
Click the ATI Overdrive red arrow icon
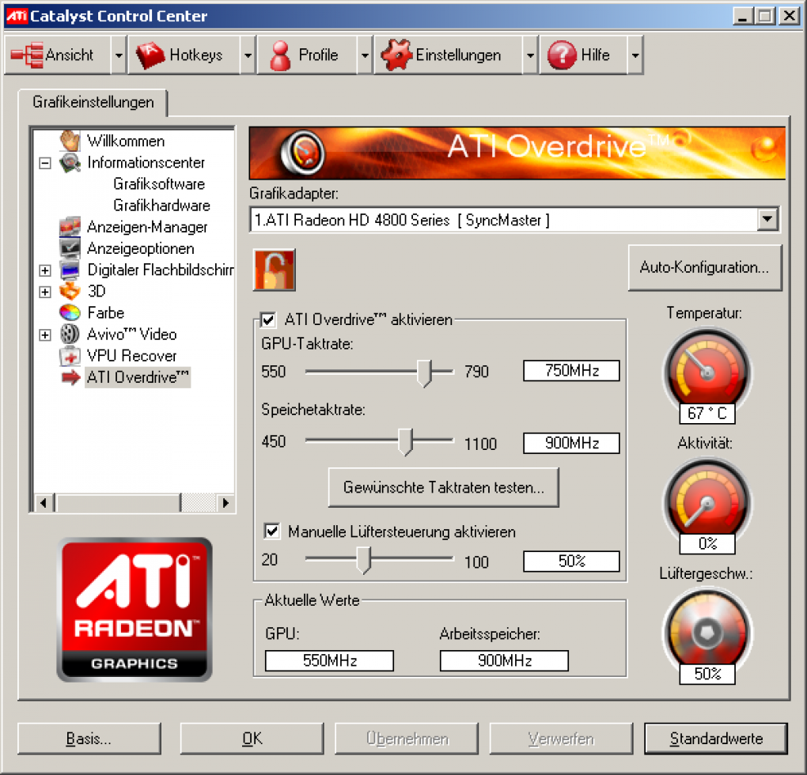click(70, 377)
